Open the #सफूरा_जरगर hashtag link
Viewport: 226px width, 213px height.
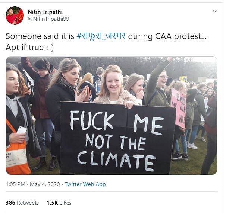coord(101,36)
